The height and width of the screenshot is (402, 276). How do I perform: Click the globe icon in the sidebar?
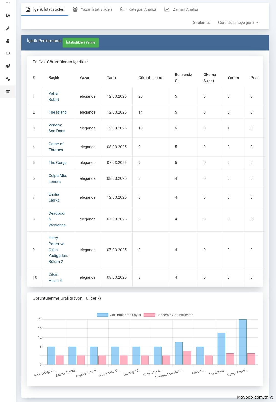click(8, 16)
